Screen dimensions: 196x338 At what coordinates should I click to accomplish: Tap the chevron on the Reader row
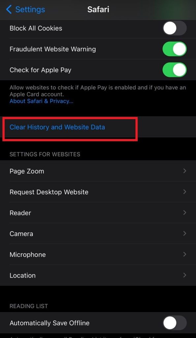click(x=184, y=213)
